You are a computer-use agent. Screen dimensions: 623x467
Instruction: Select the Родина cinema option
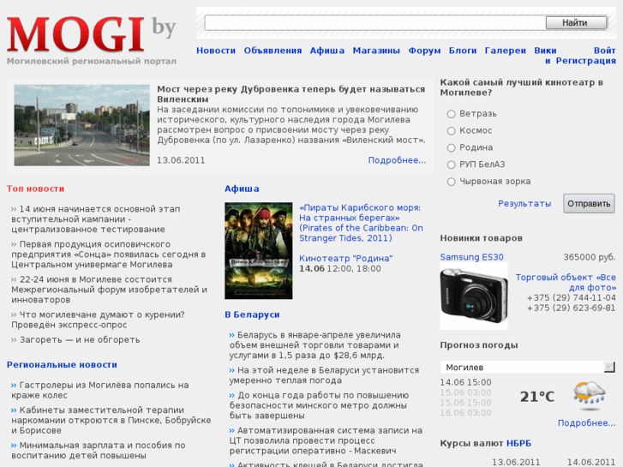(451, 148)
